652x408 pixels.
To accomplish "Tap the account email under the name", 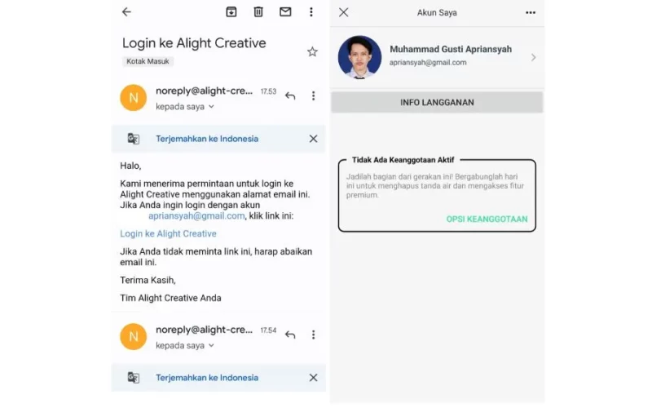I will (428, 63).
